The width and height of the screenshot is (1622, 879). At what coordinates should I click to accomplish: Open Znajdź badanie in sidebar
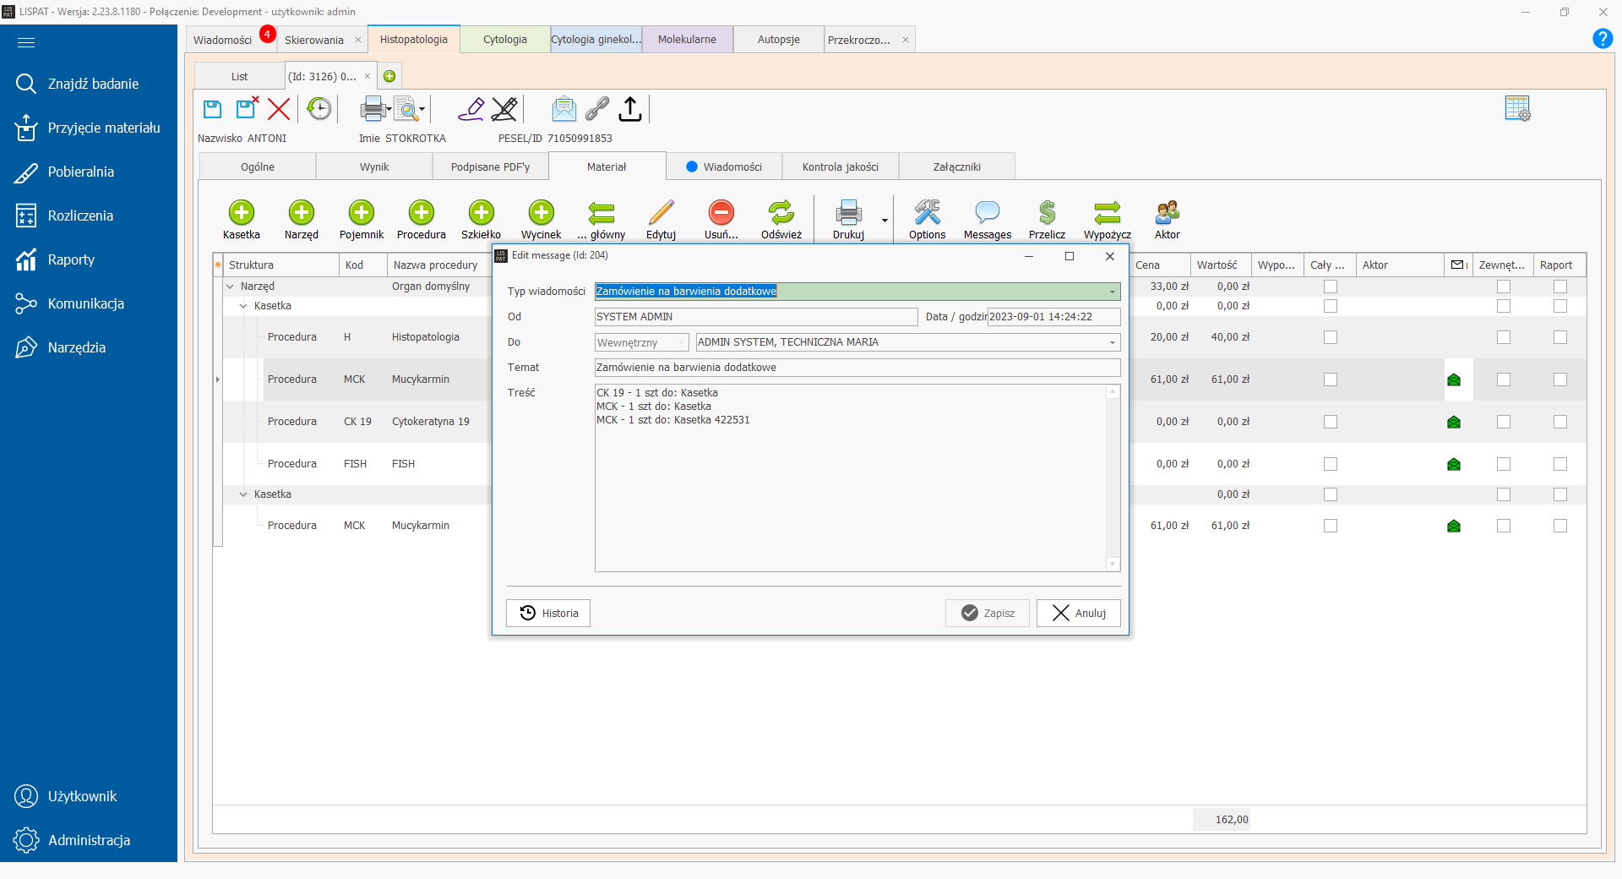[93, 84]
